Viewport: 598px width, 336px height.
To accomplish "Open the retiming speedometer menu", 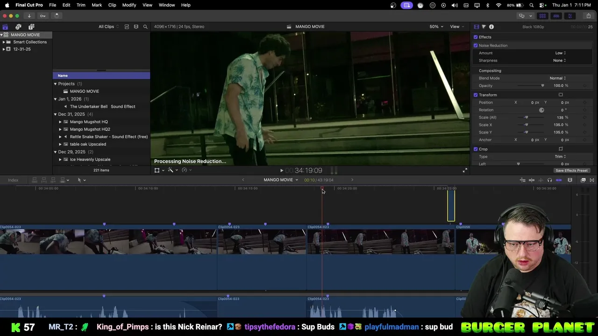I will pos(186,170).
